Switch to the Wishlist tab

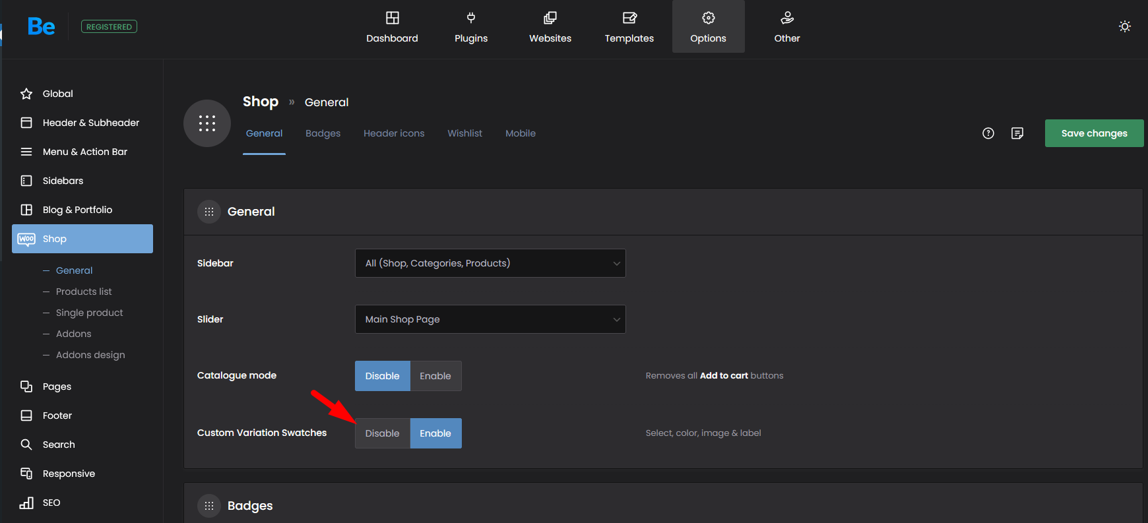(x=464, y=133)
